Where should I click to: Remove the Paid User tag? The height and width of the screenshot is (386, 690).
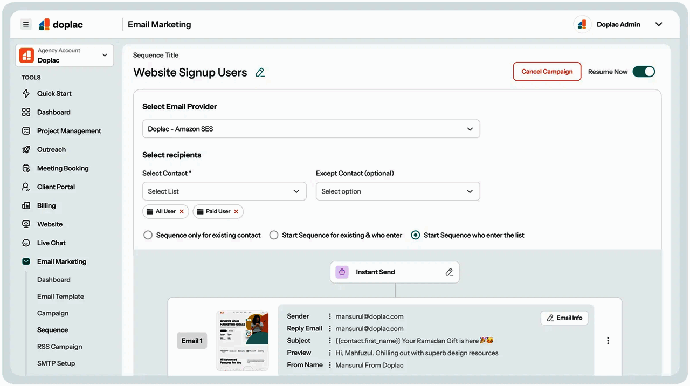click(x=236, y=212)
